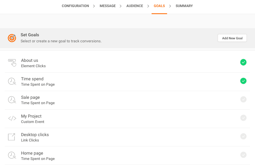Image resolution: width=255 pixels, height=165 pixels.
Task: Enable the Sale page goal checkmark
Action: tap(243, 99)
